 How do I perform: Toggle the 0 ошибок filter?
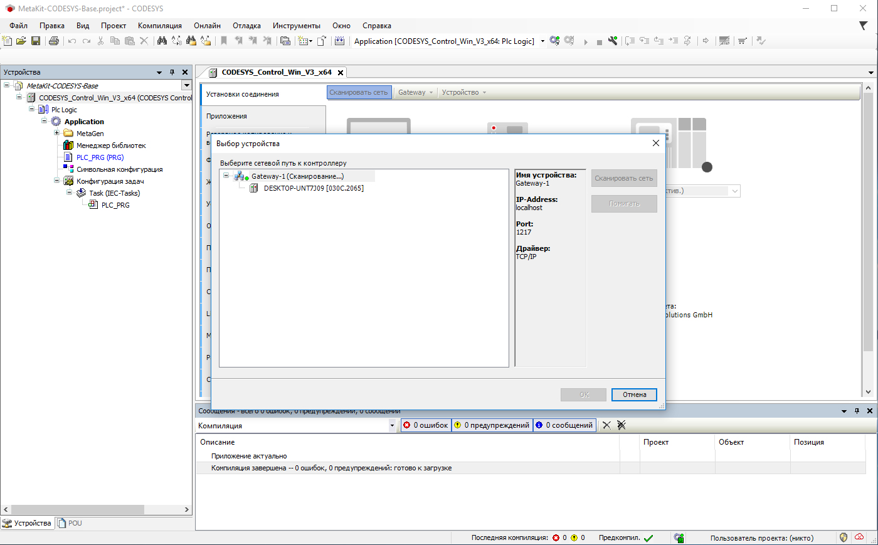pos(426,425)
